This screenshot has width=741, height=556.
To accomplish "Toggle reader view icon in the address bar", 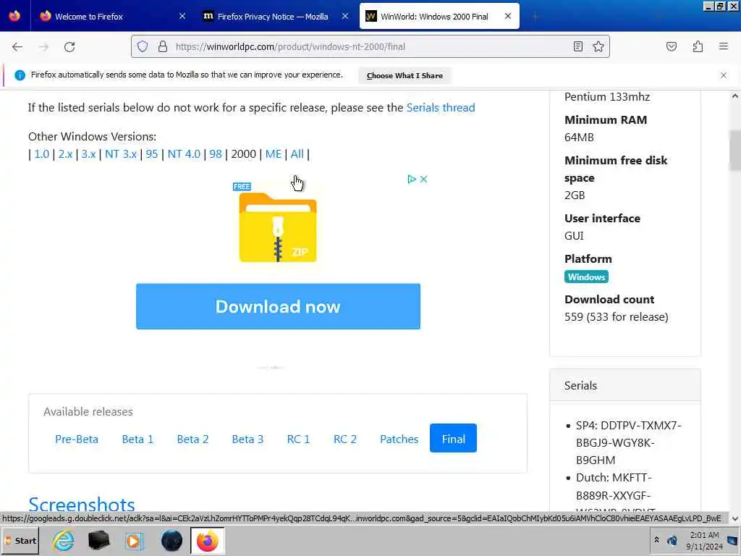I will coord(578,46).
